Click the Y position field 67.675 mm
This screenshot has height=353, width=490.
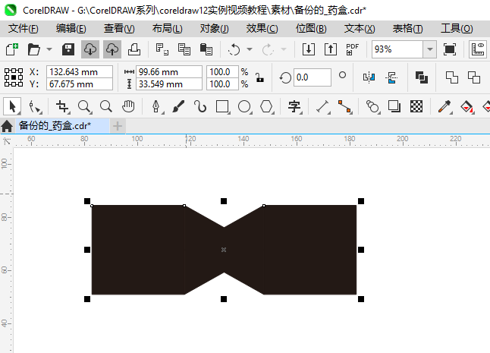point(80,84)
